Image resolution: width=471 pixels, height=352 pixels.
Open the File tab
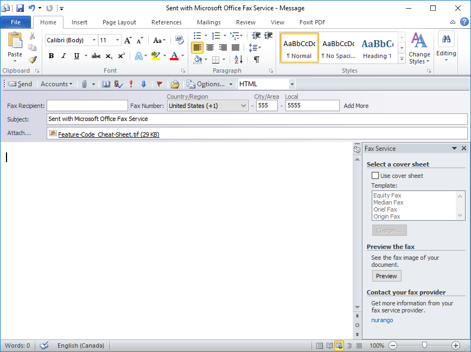pos(16,22)
